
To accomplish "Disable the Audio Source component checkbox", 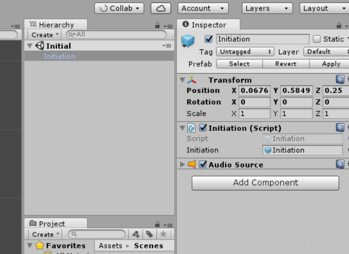I will tap(203, 164).
